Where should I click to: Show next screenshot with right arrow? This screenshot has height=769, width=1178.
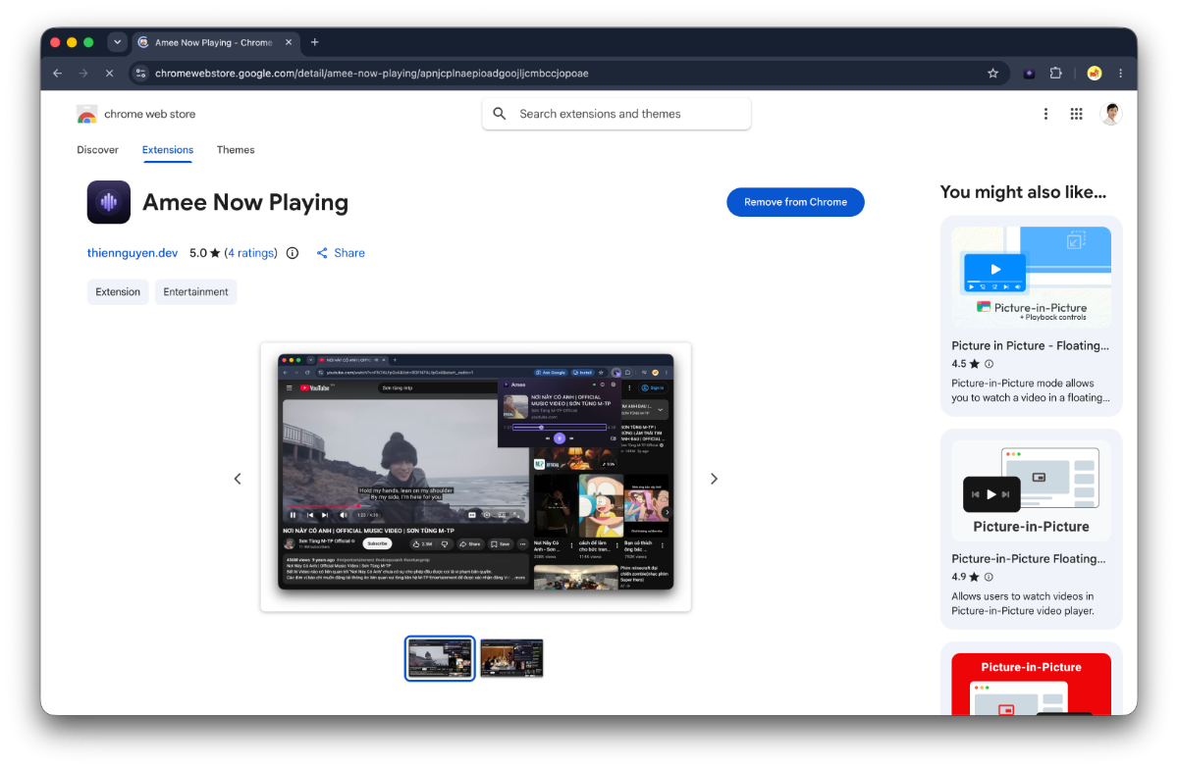point(714,479)
